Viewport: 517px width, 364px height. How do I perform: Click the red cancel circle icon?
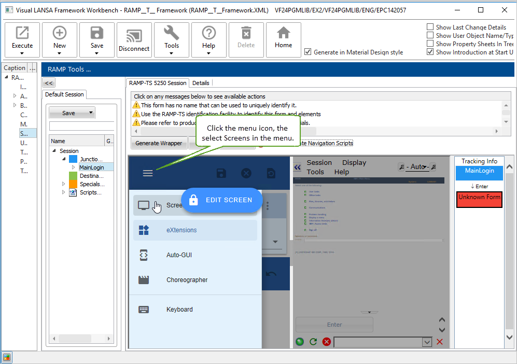[x=327, y=342]
